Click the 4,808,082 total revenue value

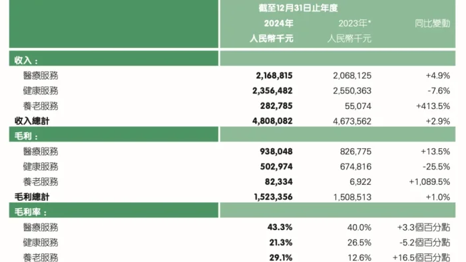pos(272,121)
